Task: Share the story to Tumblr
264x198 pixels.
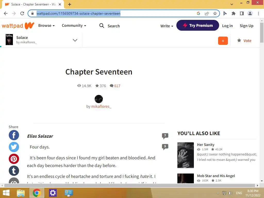Action: click(x=14, y=171)
